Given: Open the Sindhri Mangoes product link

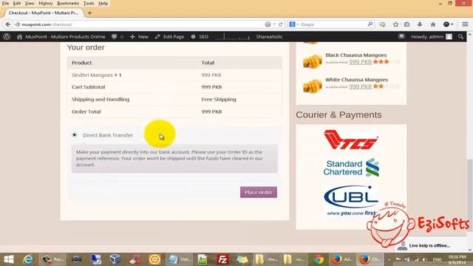Looking at the screenshot, I should click(92, 75).
